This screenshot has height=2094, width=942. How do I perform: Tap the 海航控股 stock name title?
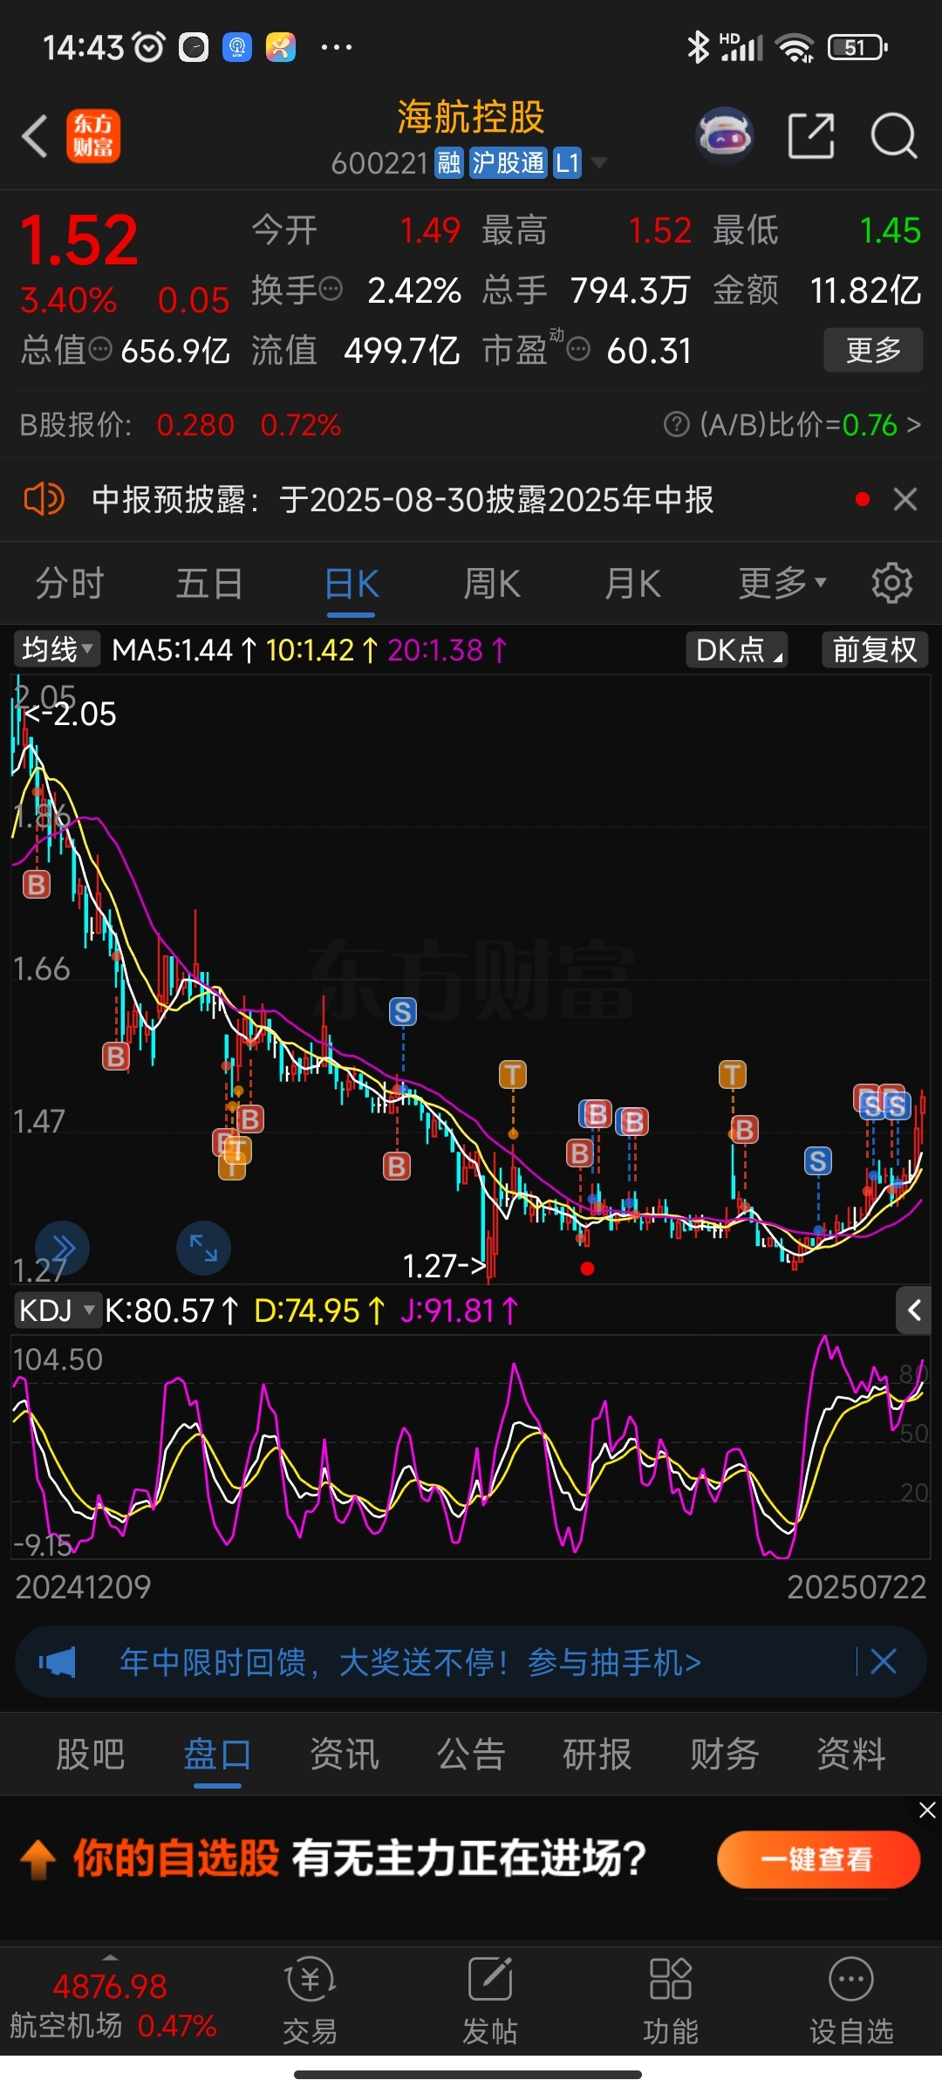coord(471,117)
